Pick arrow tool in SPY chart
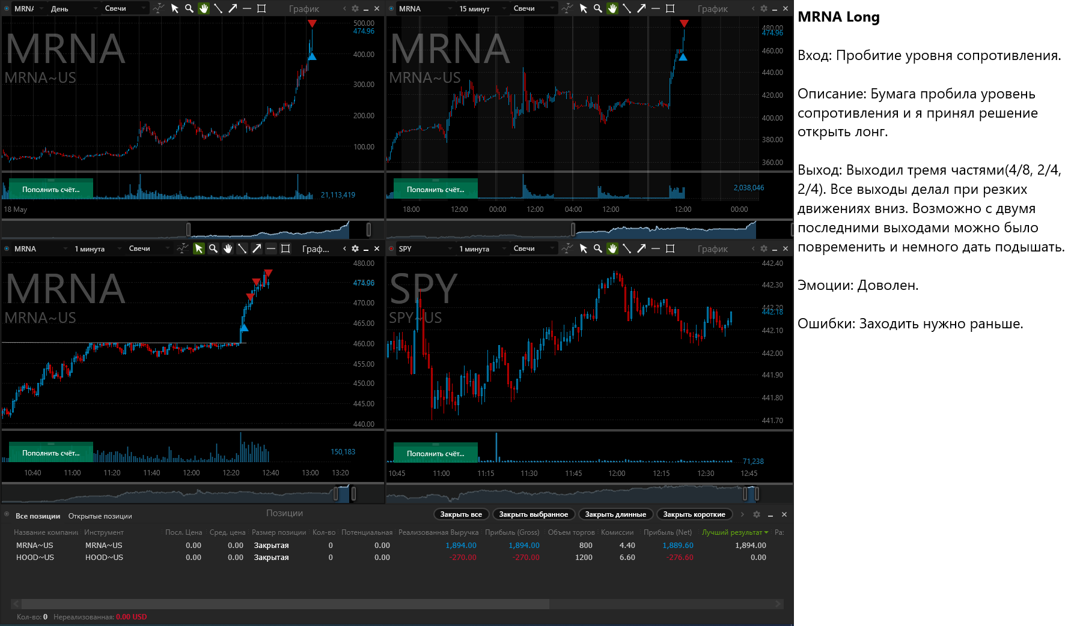 click(x=641, y=248)
